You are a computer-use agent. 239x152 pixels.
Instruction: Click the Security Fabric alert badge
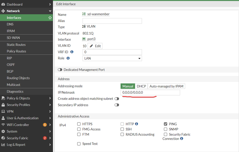point(45,138)
